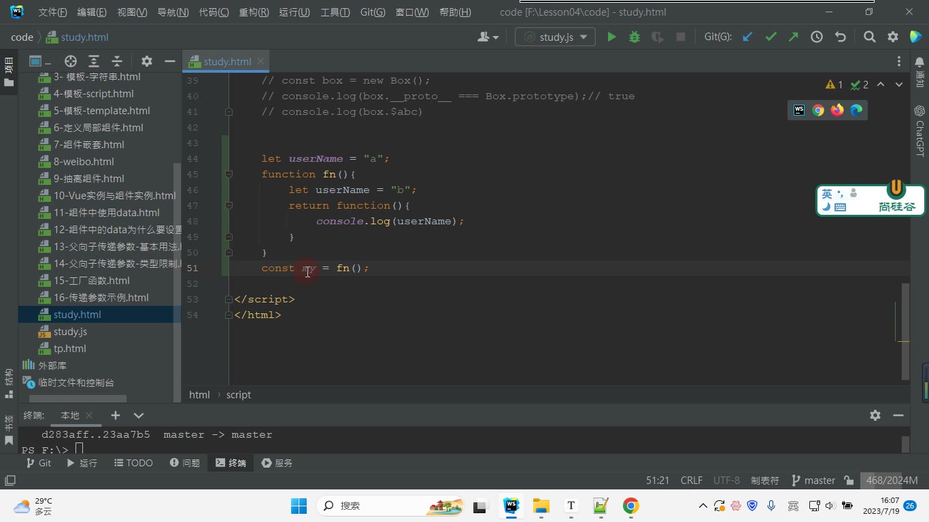929x522 pixels.
Task: Locate opened file in project tree
Action: pyautogui.click(x=71, y=61)
